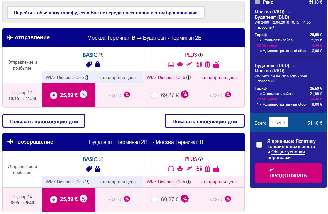This screenshot has width=328, height=214.
Task: Click the airplane priority icon under departure PLUS
Action: pos(190,65)
